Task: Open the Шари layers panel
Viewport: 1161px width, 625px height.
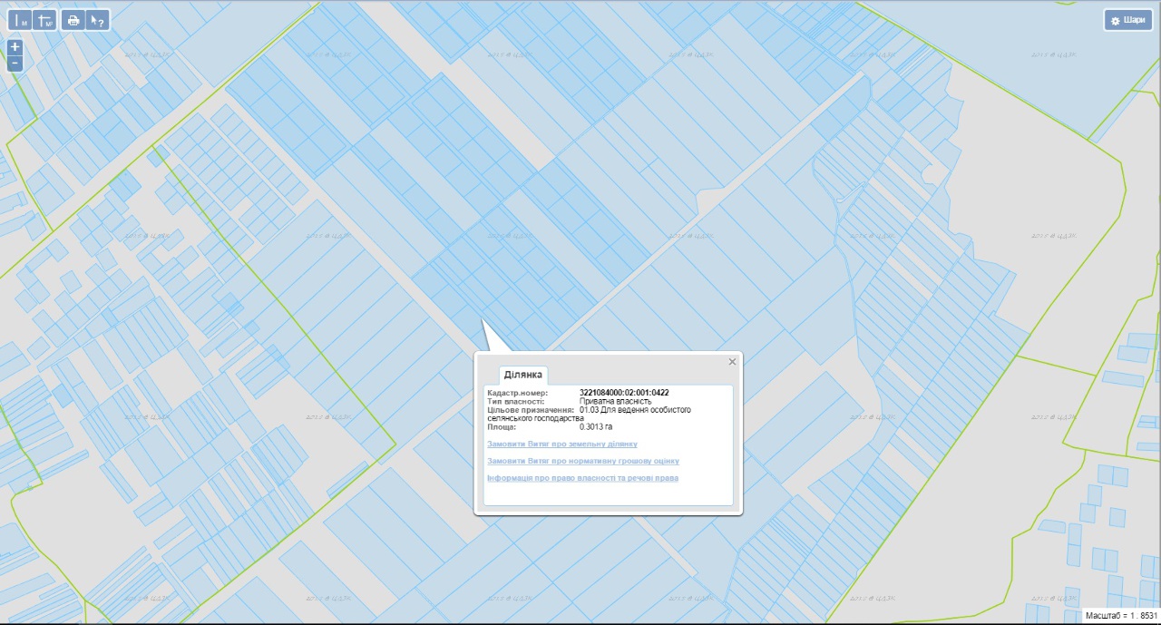Action: (x=1127, y=20)
